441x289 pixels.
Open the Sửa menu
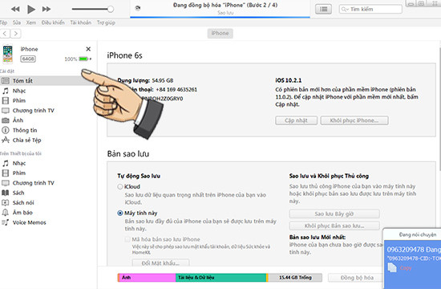[x=17, y=22]
